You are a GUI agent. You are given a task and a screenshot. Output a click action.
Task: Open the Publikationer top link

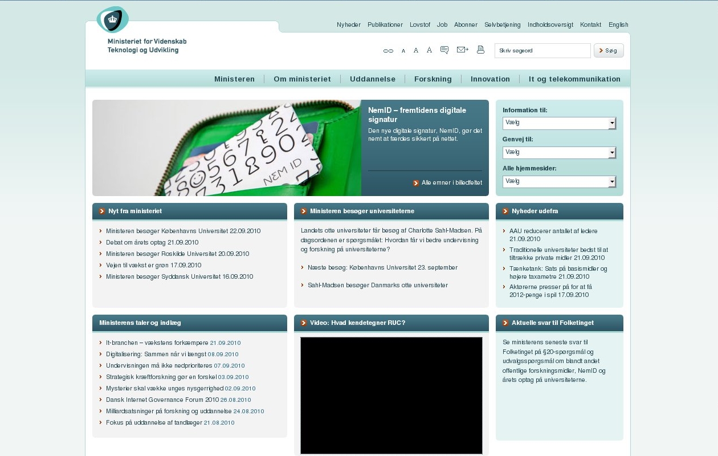pyautogui.click(x=385, y=25)
